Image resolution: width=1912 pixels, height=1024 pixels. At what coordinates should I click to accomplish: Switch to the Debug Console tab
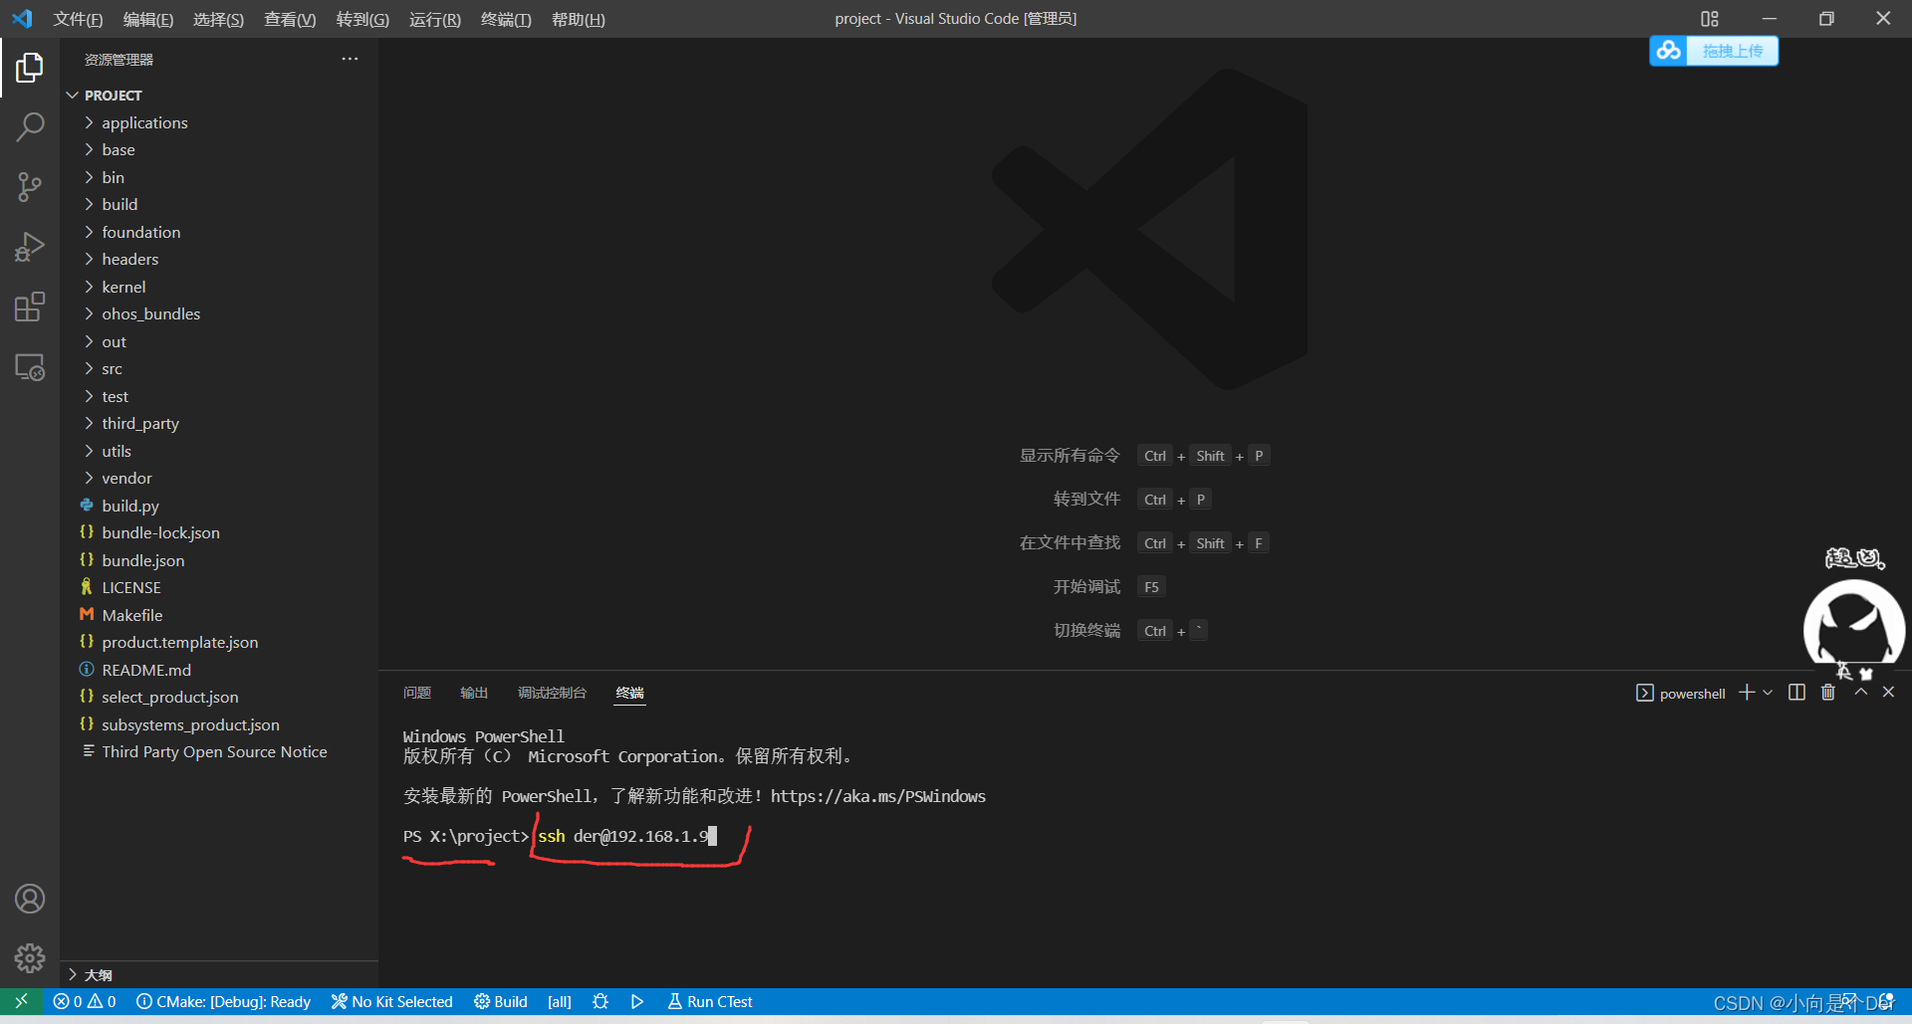552,693
